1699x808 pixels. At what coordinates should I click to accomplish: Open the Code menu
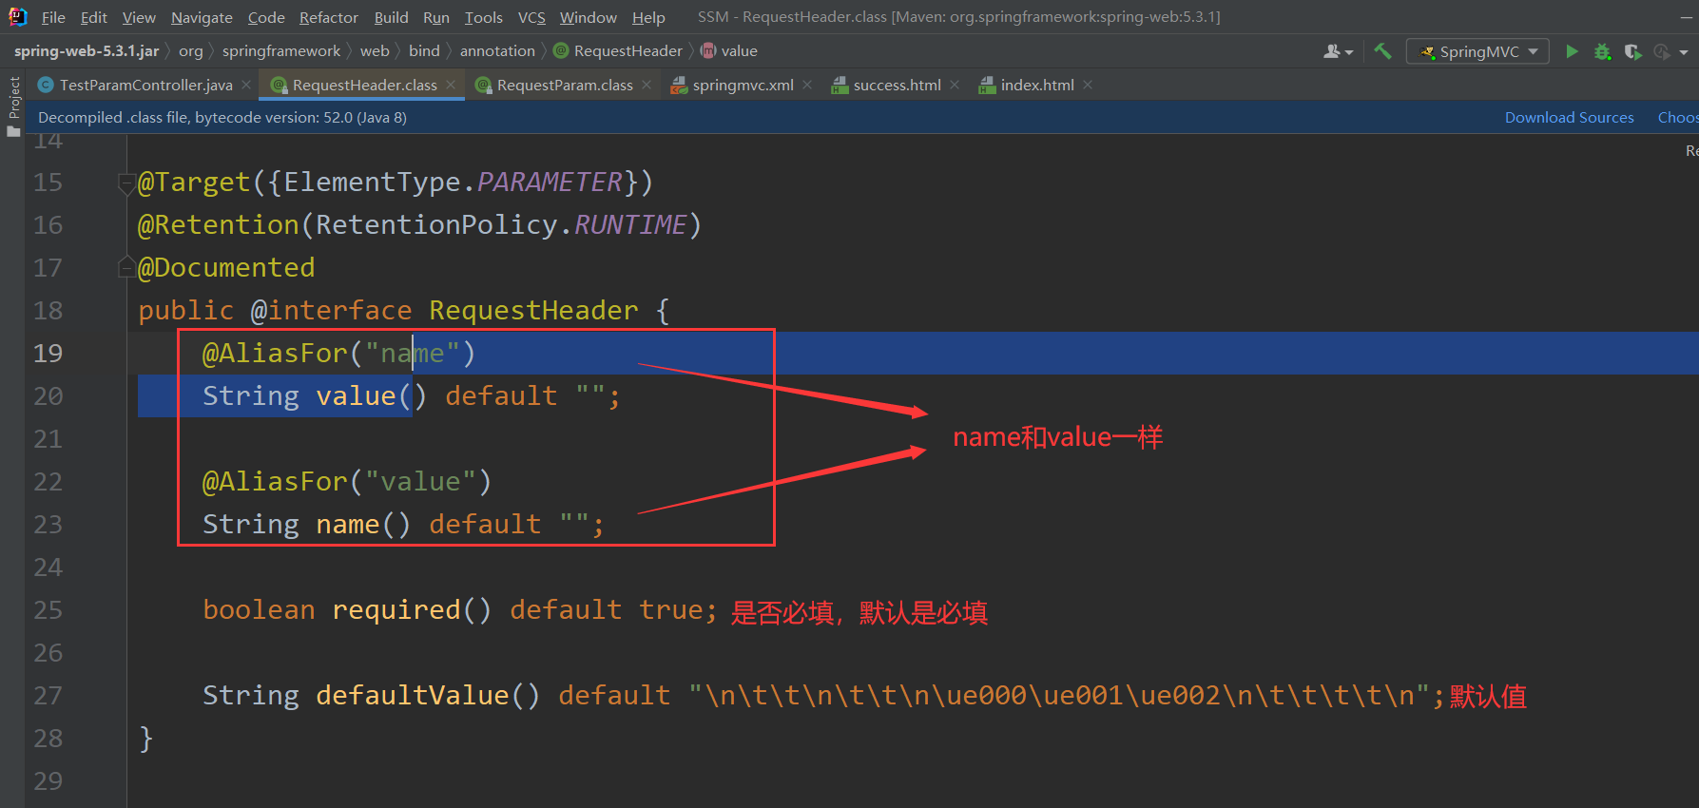[266, 17]
